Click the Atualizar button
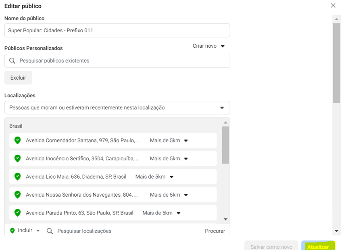Screen dimensions: 342x250 tap(317, 246)
